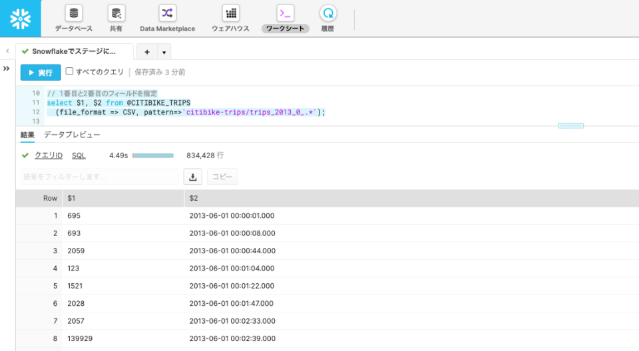Sort by the $2 column header

pos(411,198)
